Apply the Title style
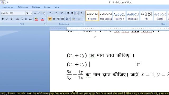The height and width of the screenshot is (95, 169). tap(146, 16)
